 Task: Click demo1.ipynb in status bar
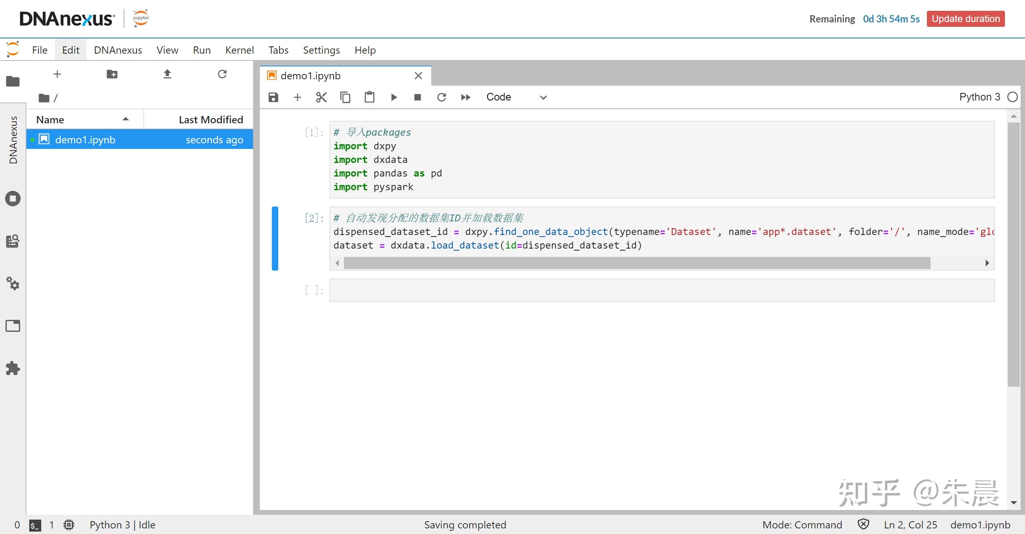coord(981,525)
